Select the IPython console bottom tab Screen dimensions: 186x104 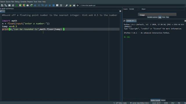155,101
